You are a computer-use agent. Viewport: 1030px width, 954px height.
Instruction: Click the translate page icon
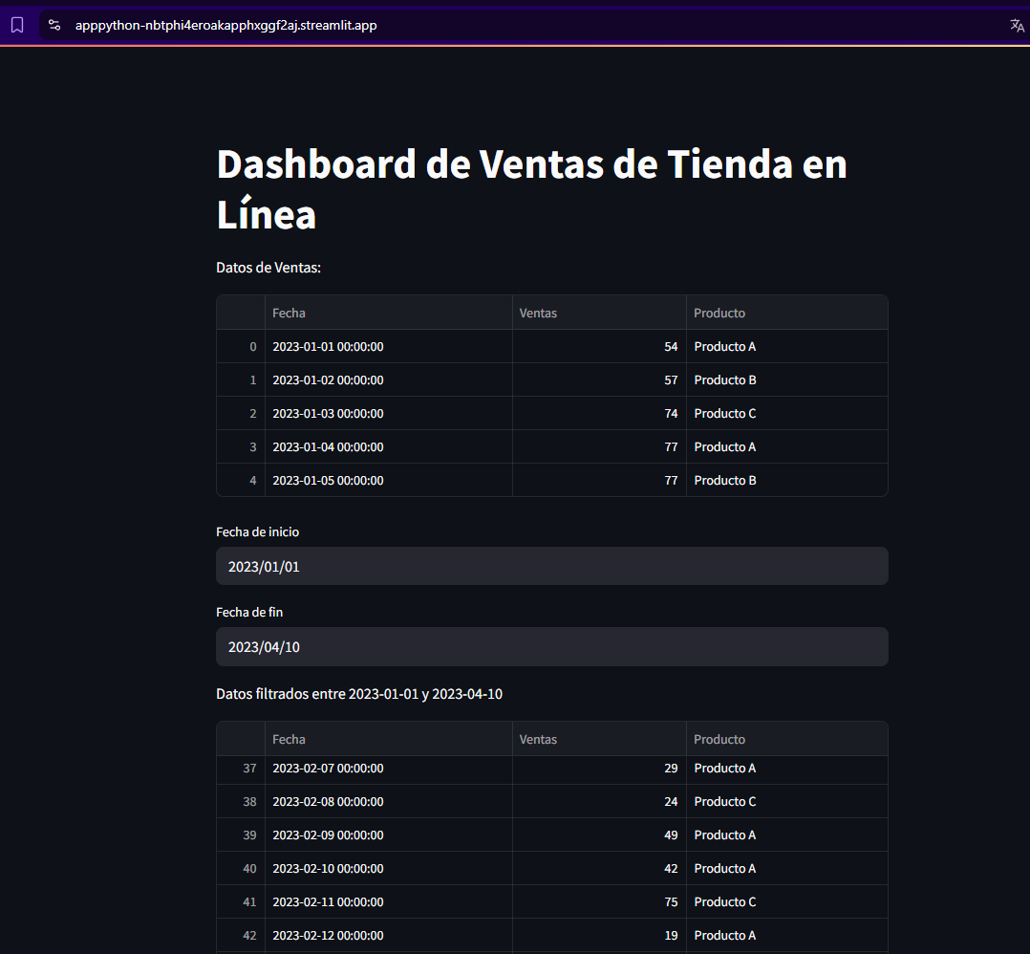(1017, 26)
